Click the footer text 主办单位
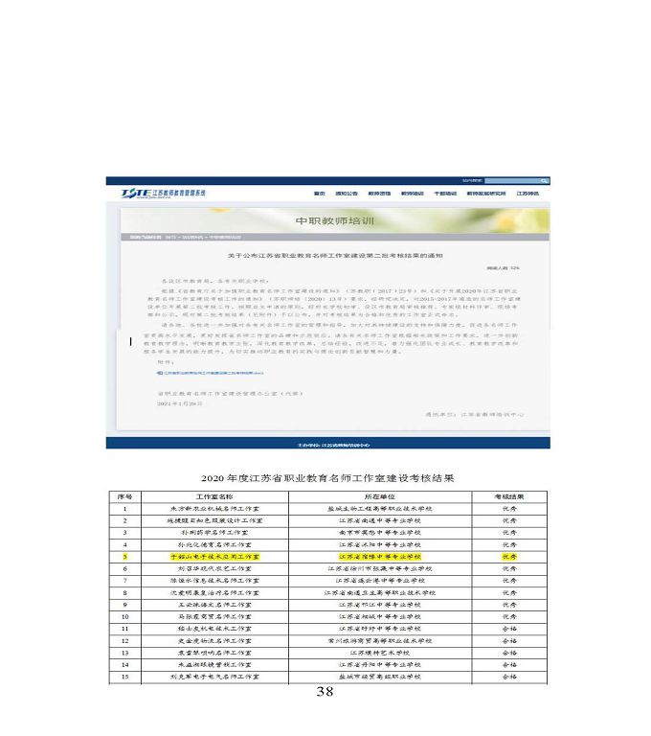The height and width of the screenshot is (736, 651). (x=333, y=445)
